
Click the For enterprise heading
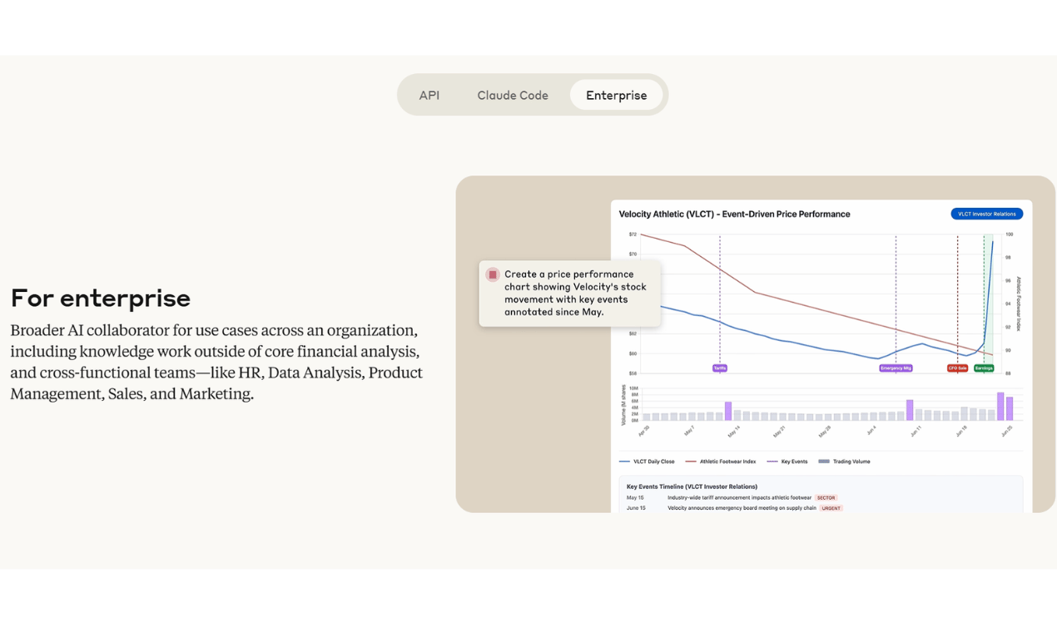(x=101, y=298)
